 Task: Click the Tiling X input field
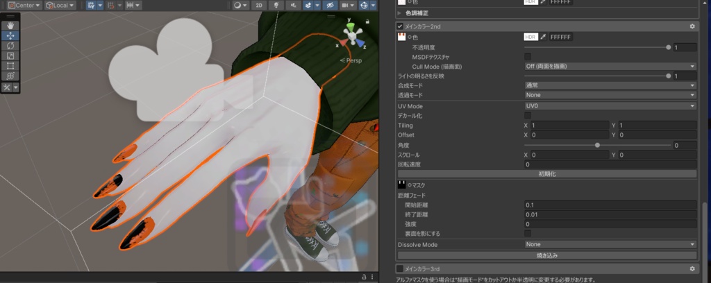(x=569, y=125)
